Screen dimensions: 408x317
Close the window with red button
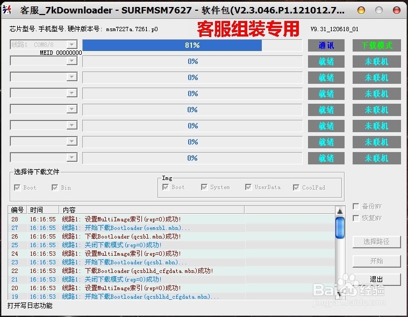coord(397,10)
